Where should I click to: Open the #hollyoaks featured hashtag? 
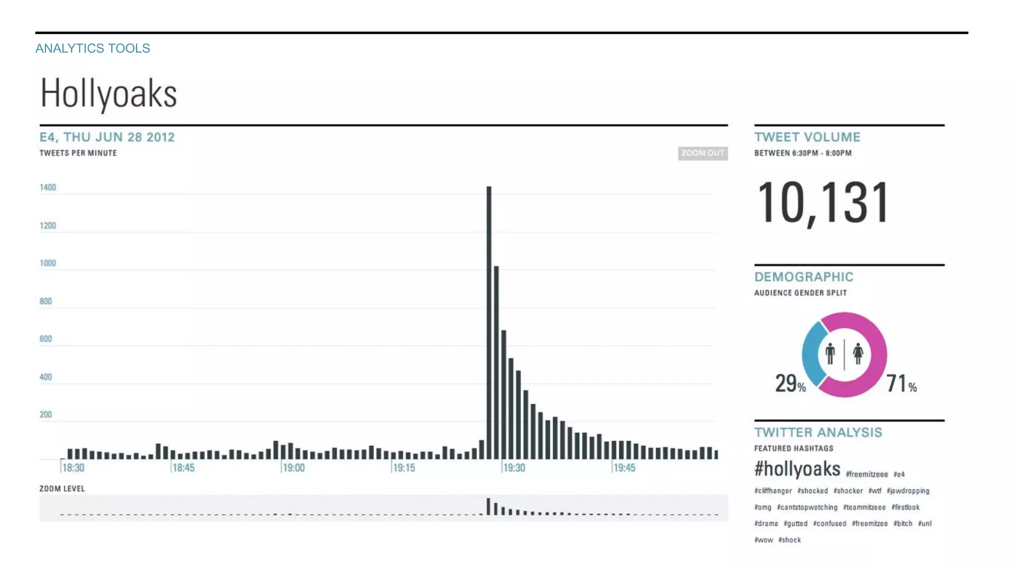tap(797, 469)
